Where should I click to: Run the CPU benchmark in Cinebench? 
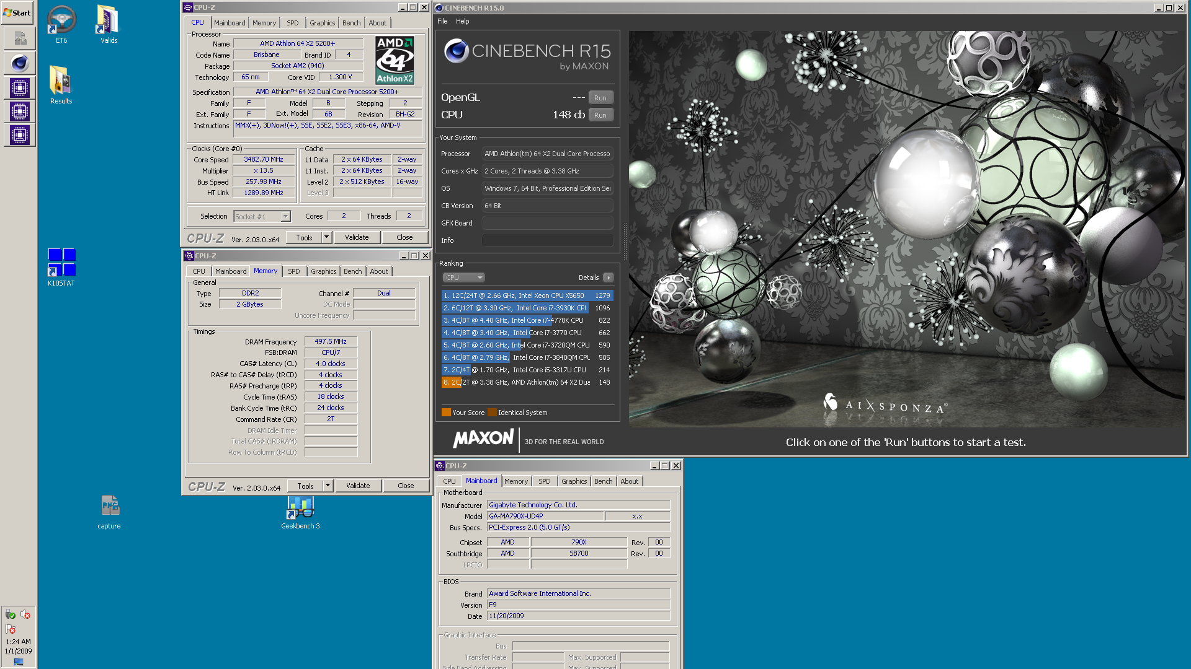tap(600, 115)
